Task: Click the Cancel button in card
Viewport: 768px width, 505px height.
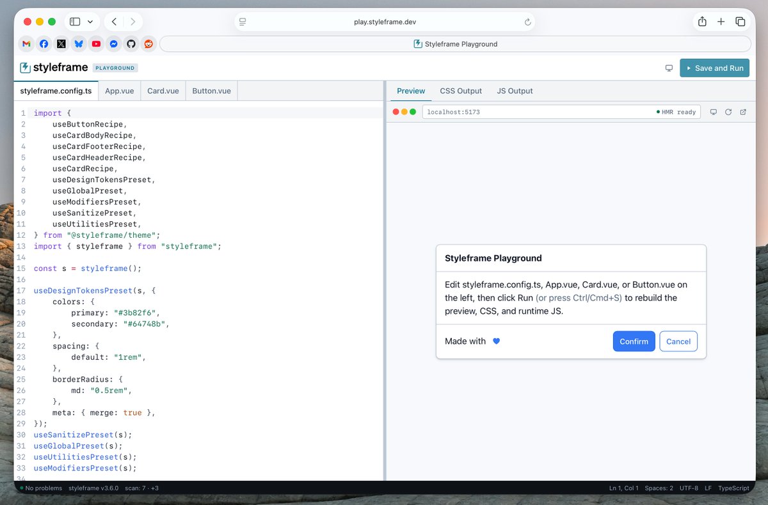Action: [678, 341]
